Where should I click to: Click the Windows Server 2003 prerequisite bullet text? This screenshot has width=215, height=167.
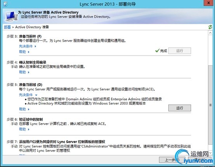87,103
